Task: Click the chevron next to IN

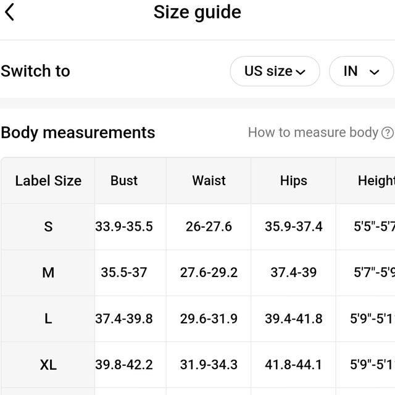Action: 375,72
